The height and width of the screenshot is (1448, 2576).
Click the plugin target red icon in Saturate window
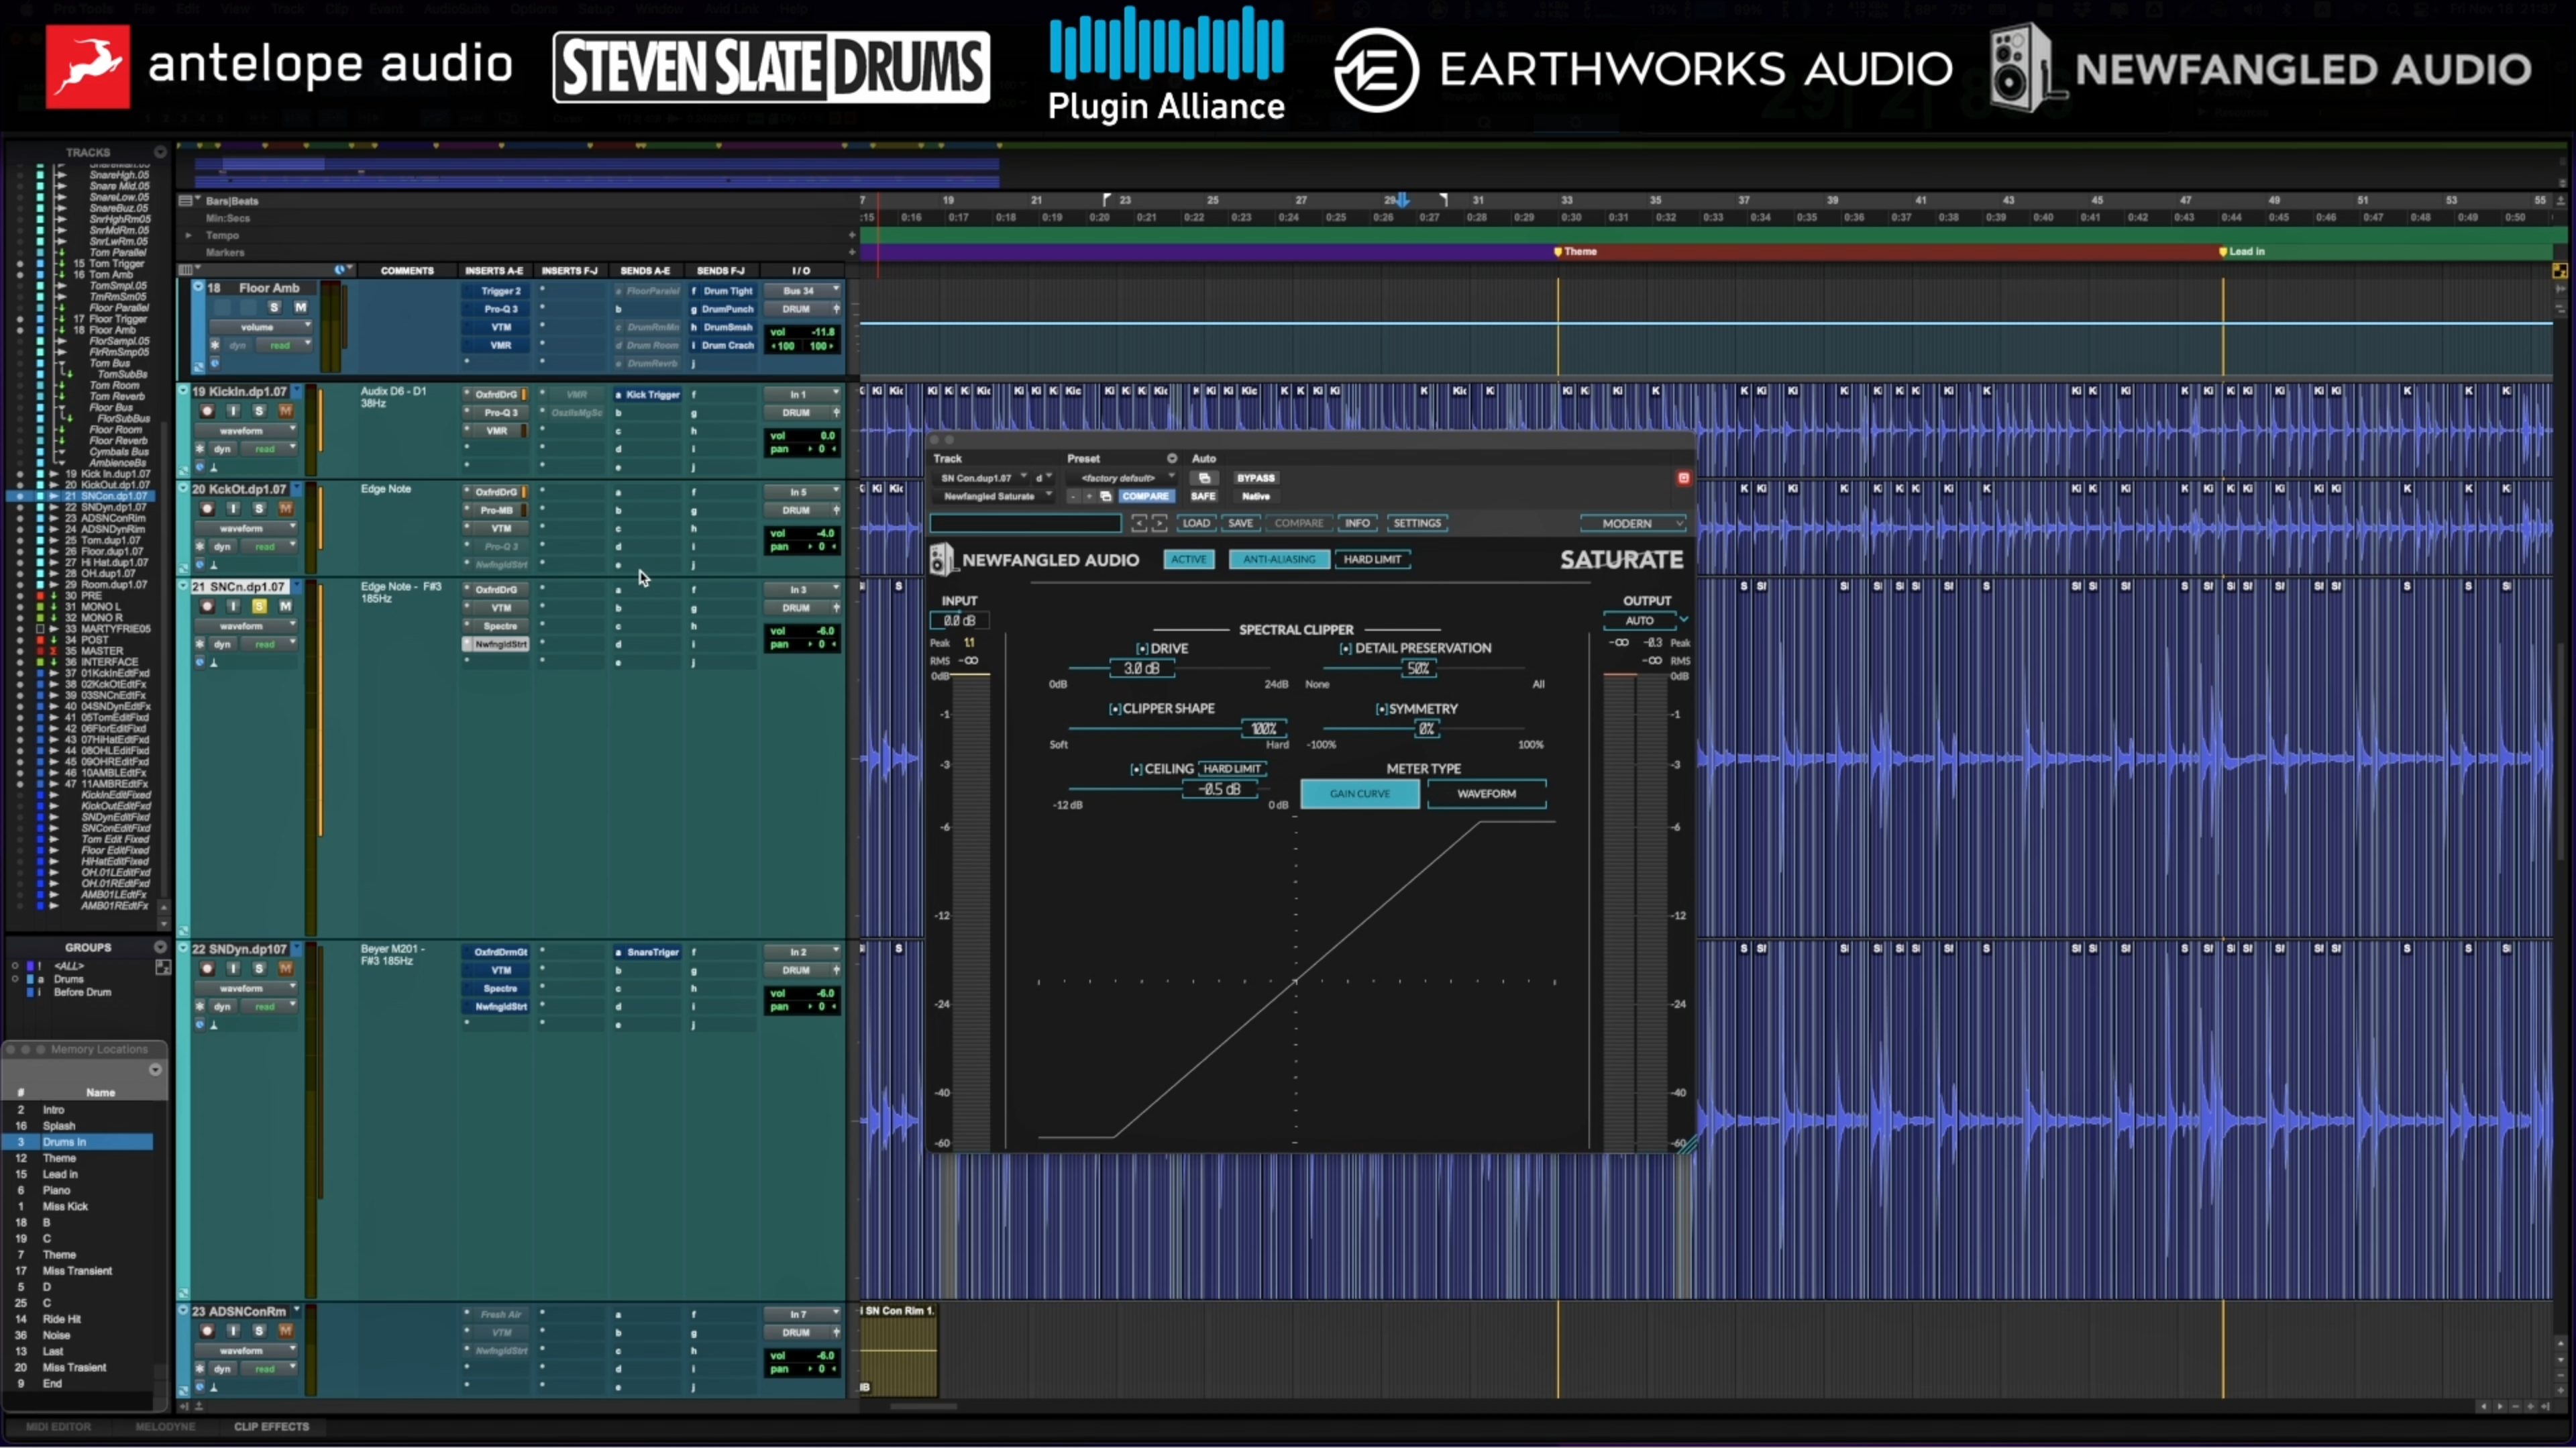(1683, 478)
